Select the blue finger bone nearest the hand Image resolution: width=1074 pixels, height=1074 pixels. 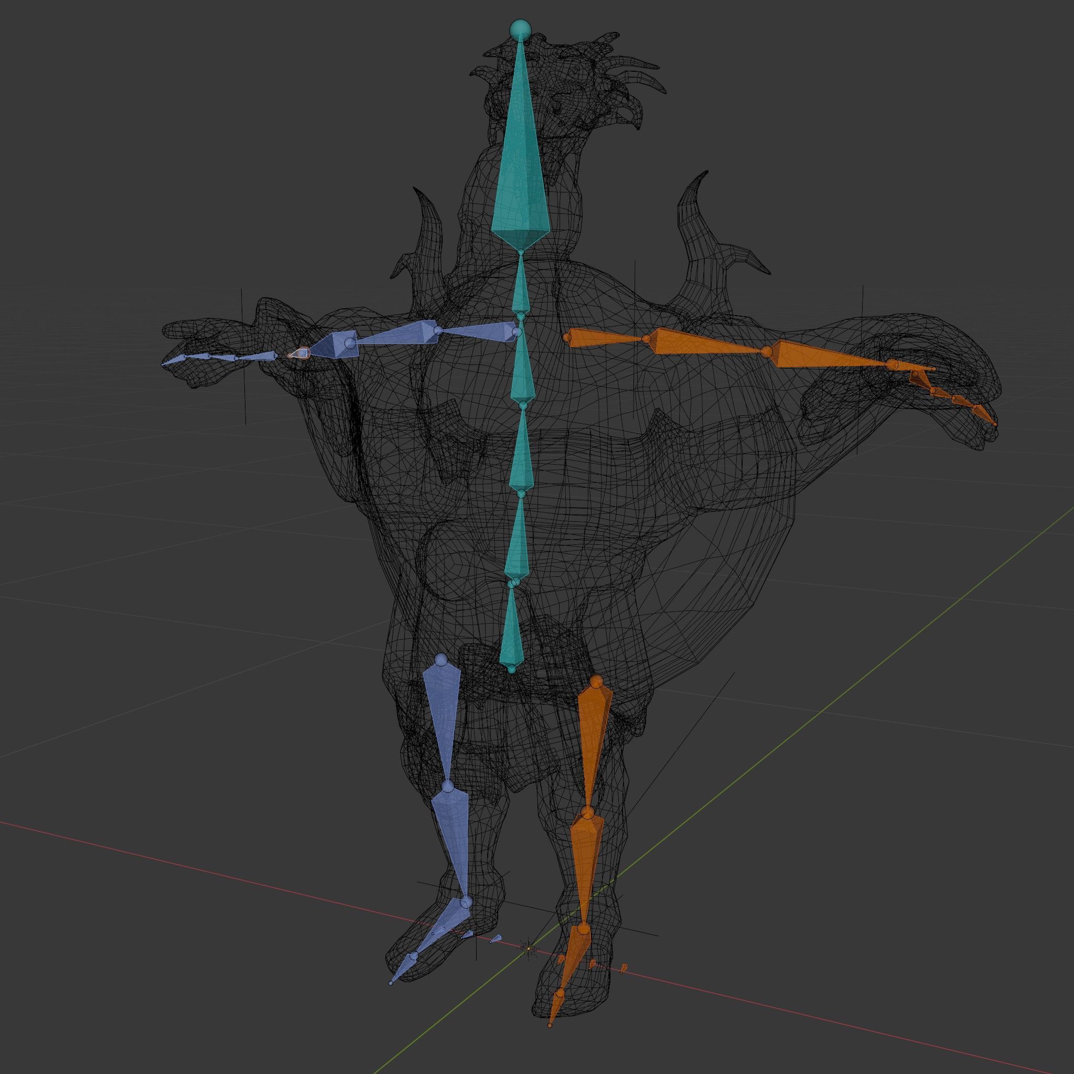(258, 356)
